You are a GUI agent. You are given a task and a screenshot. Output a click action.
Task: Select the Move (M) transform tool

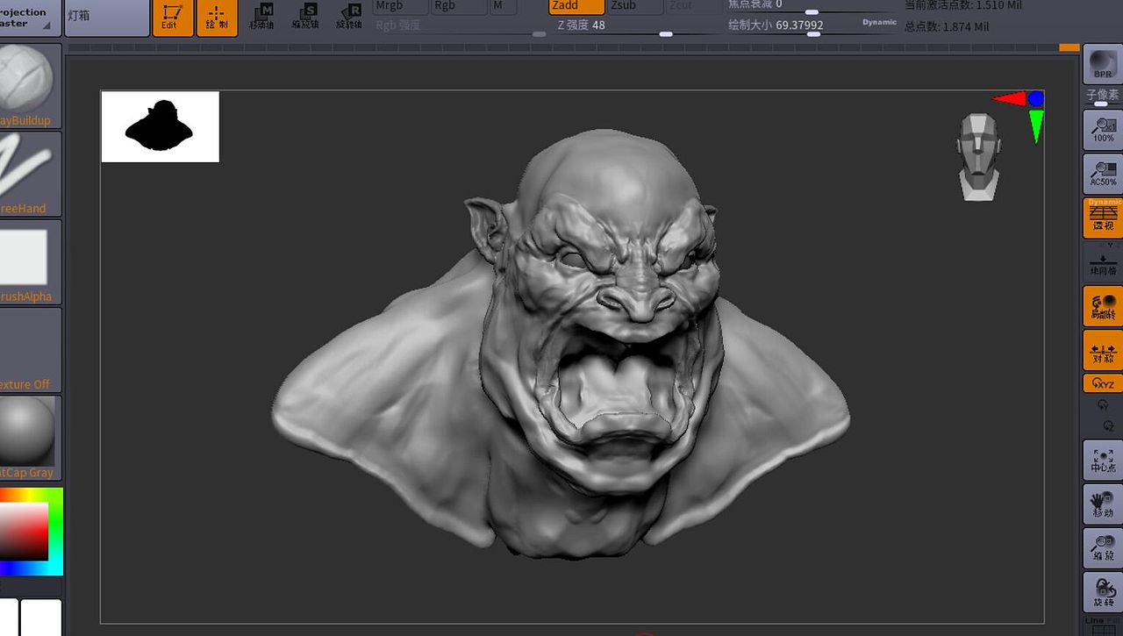pyautogui.click(x=261, y=16)
